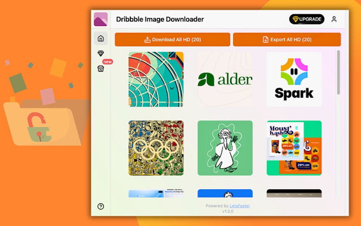Open the Olympic rings artwork thumbnail
The width and height of the screenshot is (361, 226).
click(x=156, y=147)
